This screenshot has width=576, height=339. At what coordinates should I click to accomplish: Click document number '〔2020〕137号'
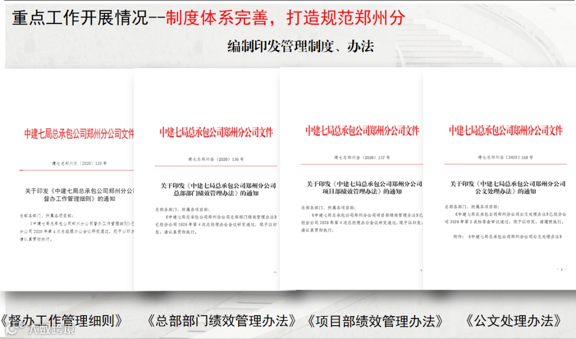(375, 158)
